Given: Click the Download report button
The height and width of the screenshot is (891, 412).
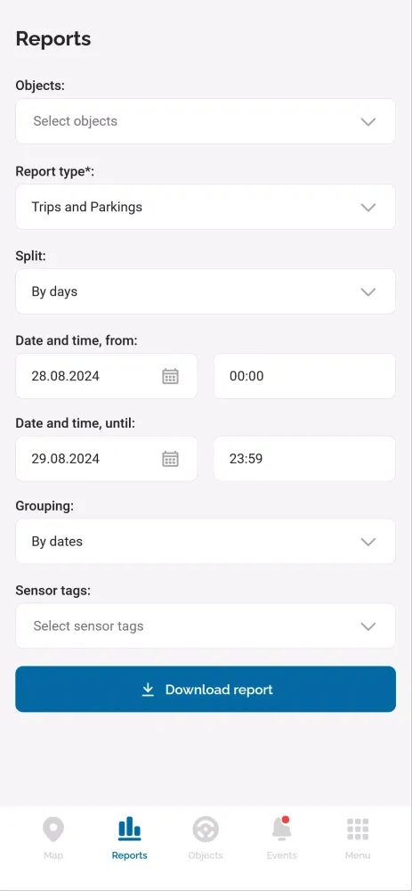Looking at the screenshot, I should 206,690.
